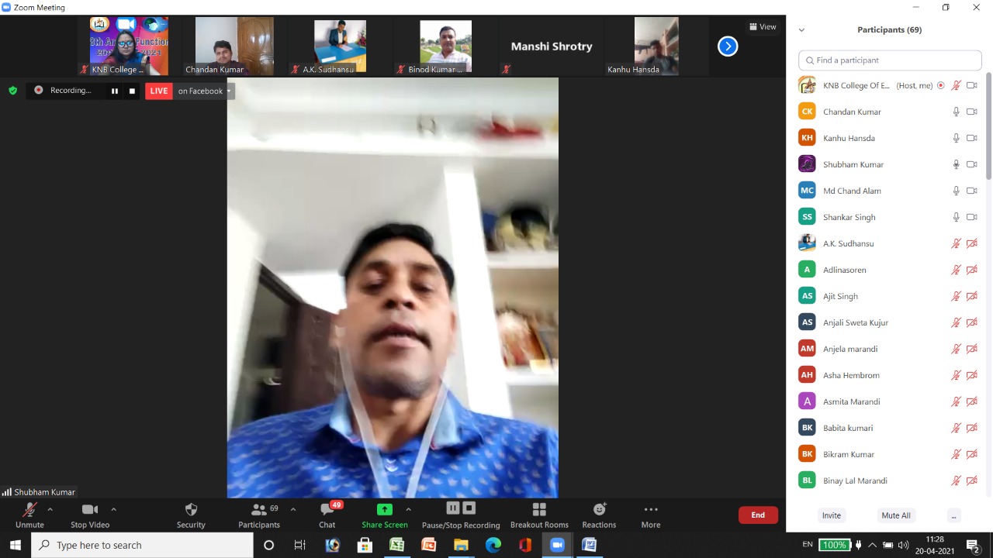
Task: Select Binay Lal Marandi in participants list
Action: click(890, 480)
